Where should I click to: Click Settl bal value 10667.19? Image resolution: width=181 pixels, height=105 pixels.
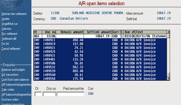(164, 19)
